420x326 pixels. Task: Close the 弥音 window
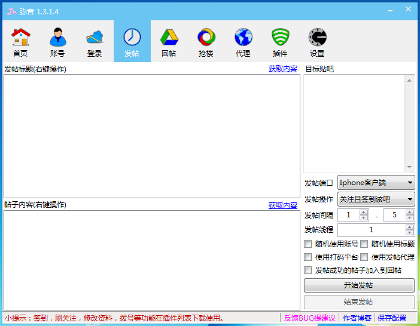[x=408, y=10]
